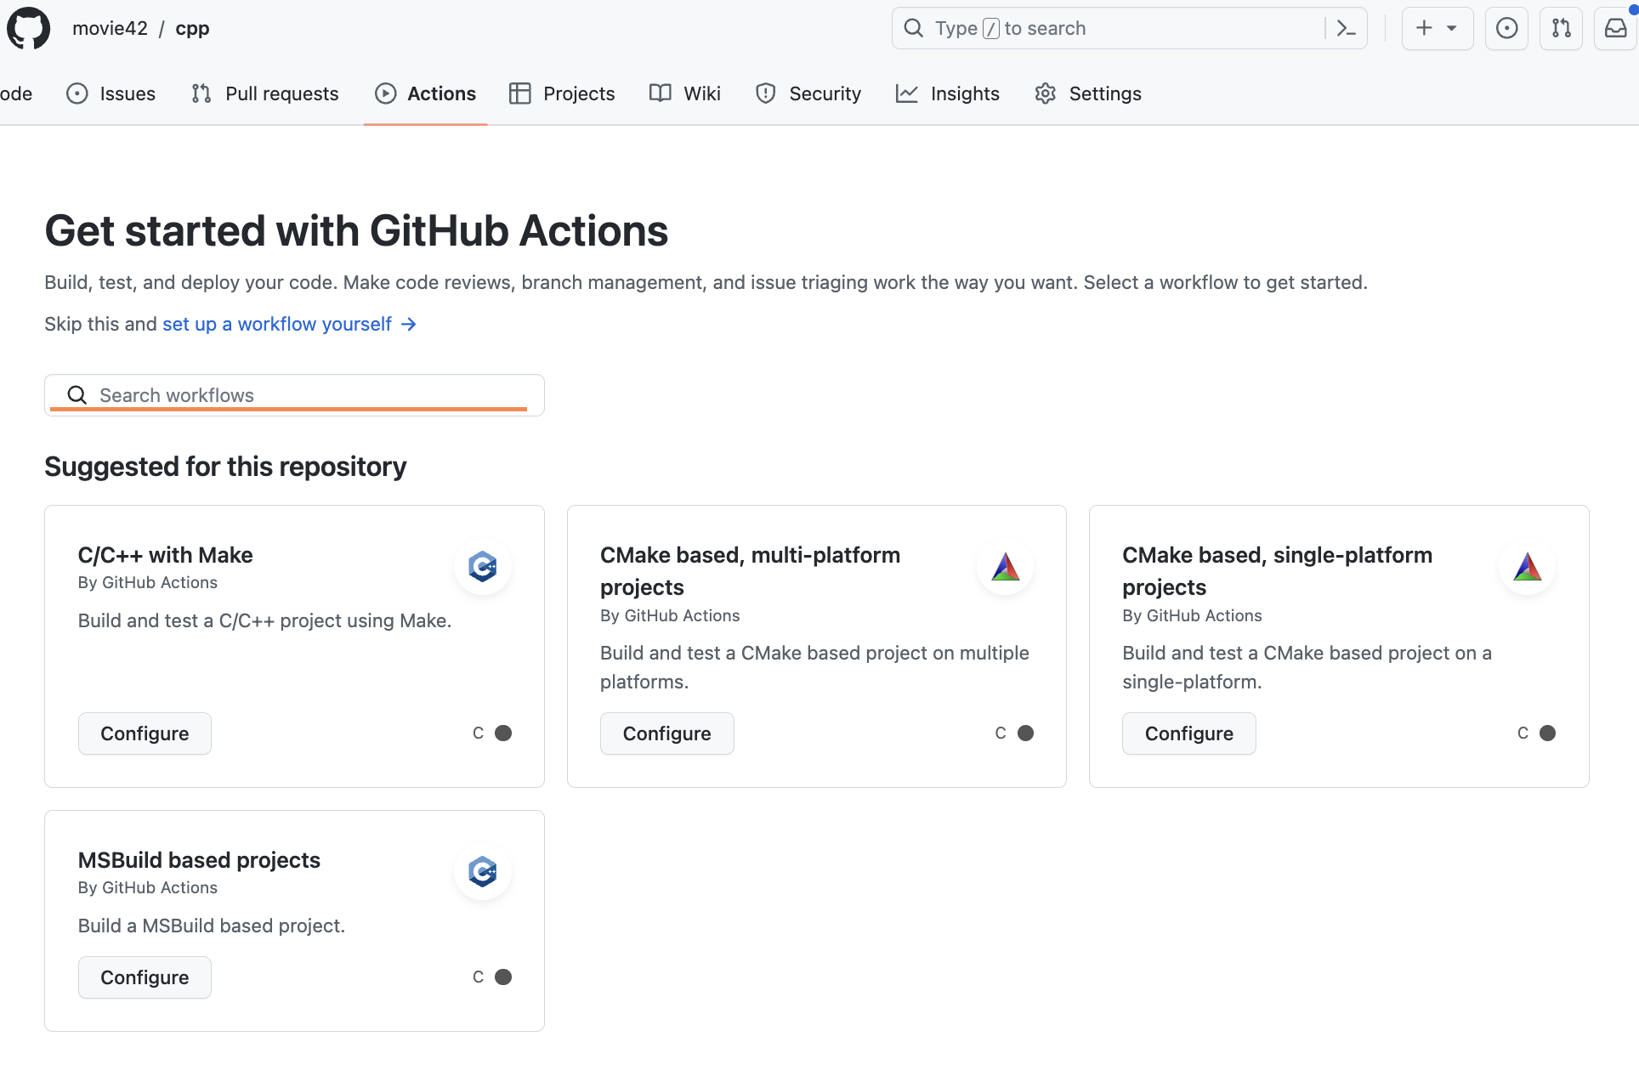Image resolution: width=1639 pixels, height=1076 pixels.
Task: Configure CMake single-platform projects workflow
Action: 1188,733
